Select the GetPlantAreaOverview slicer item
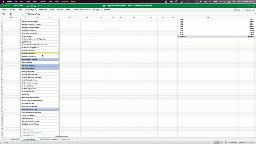 (x=40, y=59)
